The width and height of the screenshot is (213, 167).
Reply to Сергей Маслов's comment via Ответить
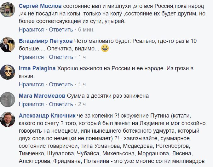point(61,30)
